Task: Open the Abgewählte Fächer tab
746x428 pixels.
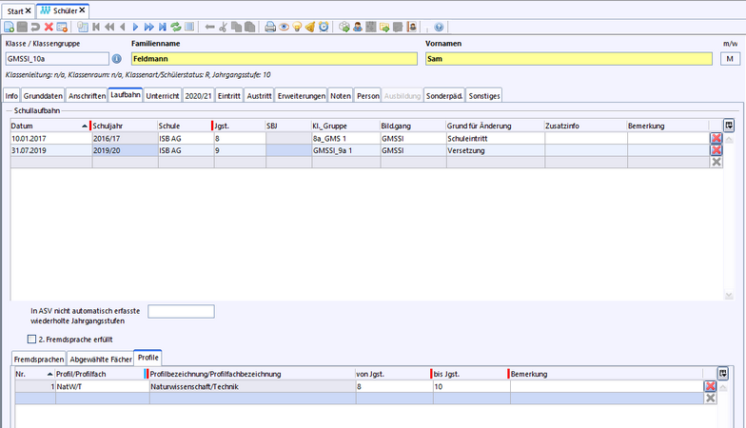Action: 100,359
